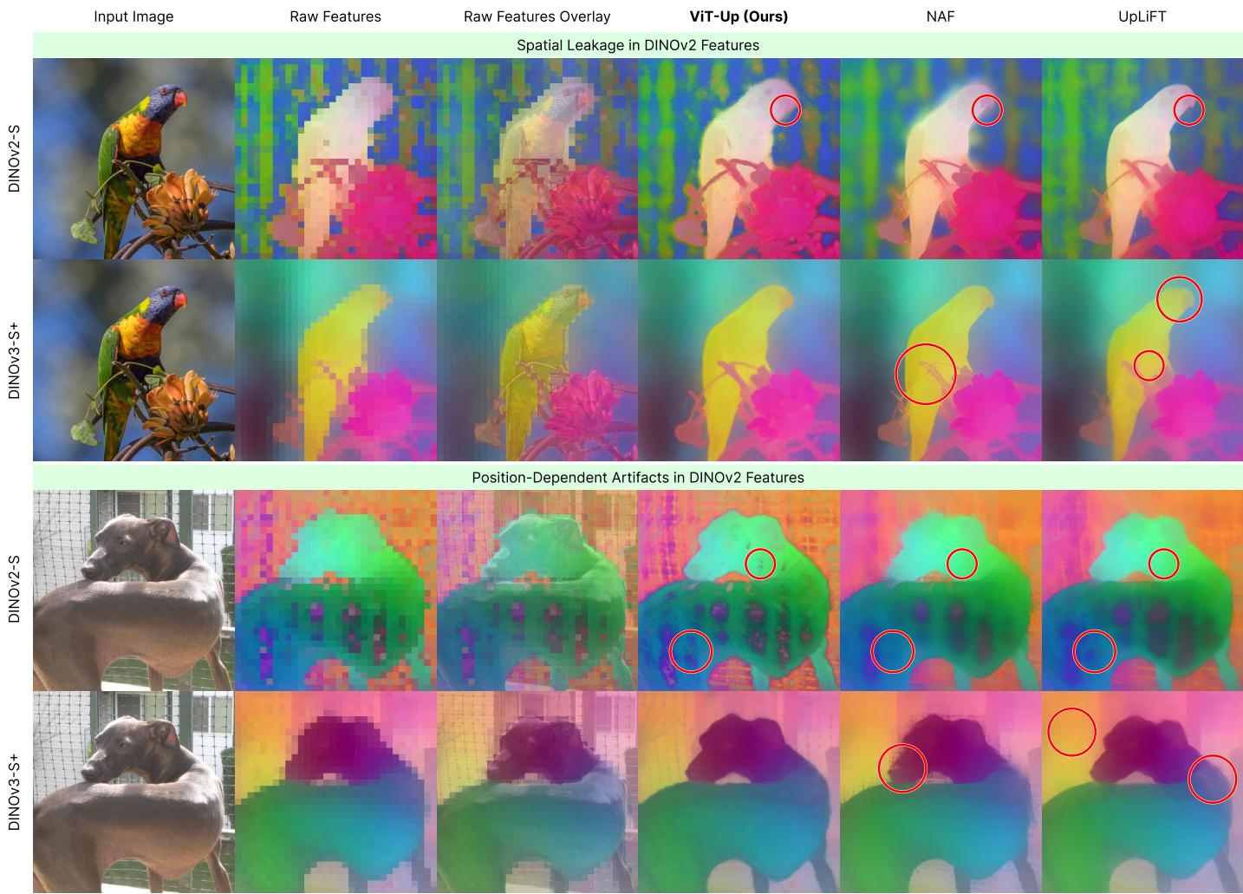Open parrot ViT-Up result for DINOv2-S

click(739, 159)
